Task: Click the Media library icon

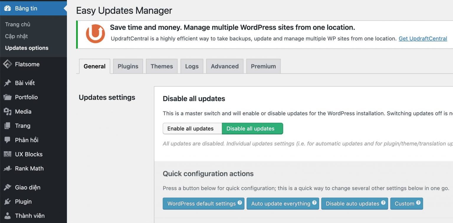Action: [7, 111]
